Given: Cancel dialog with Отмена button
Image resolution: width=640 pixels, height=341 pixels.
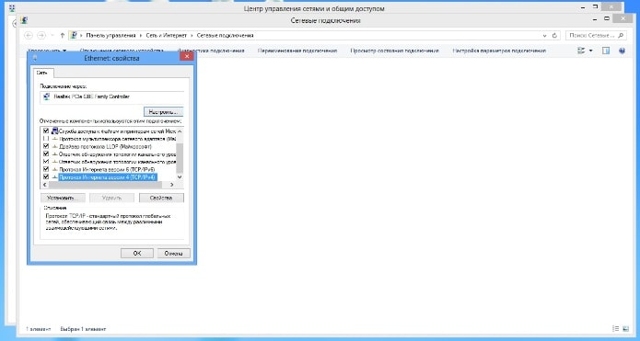Looking at the screenshot, I should coord(174,253).
